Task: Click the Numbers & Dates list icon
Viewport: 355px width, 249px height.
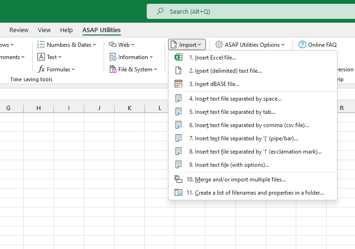Action: pos(41,44)
